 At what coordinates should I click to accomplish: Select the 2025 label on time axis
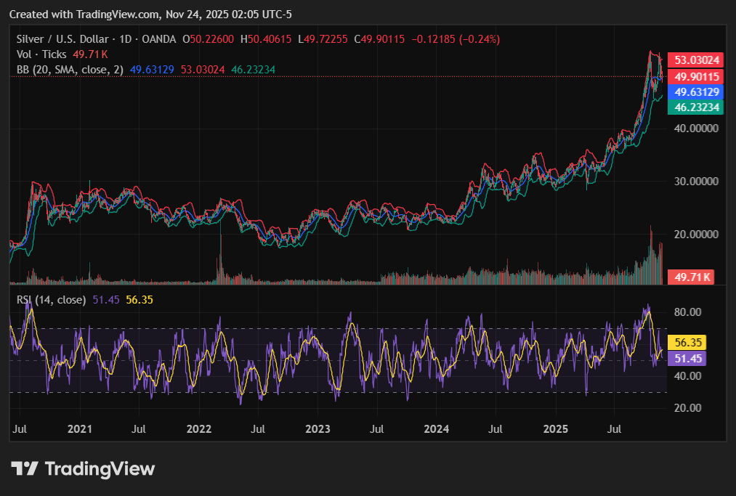coord(557,429)
